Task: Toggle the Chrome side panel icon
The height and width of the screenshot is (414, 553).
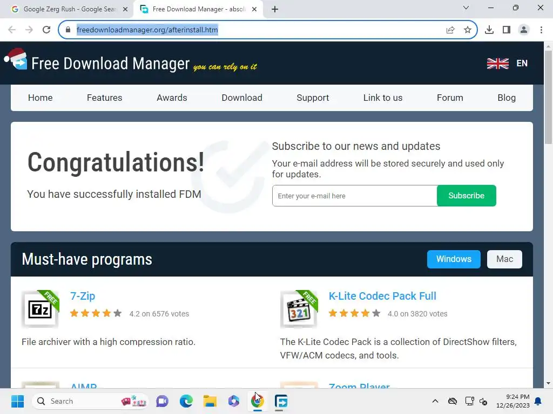Action: coord(507,30)
